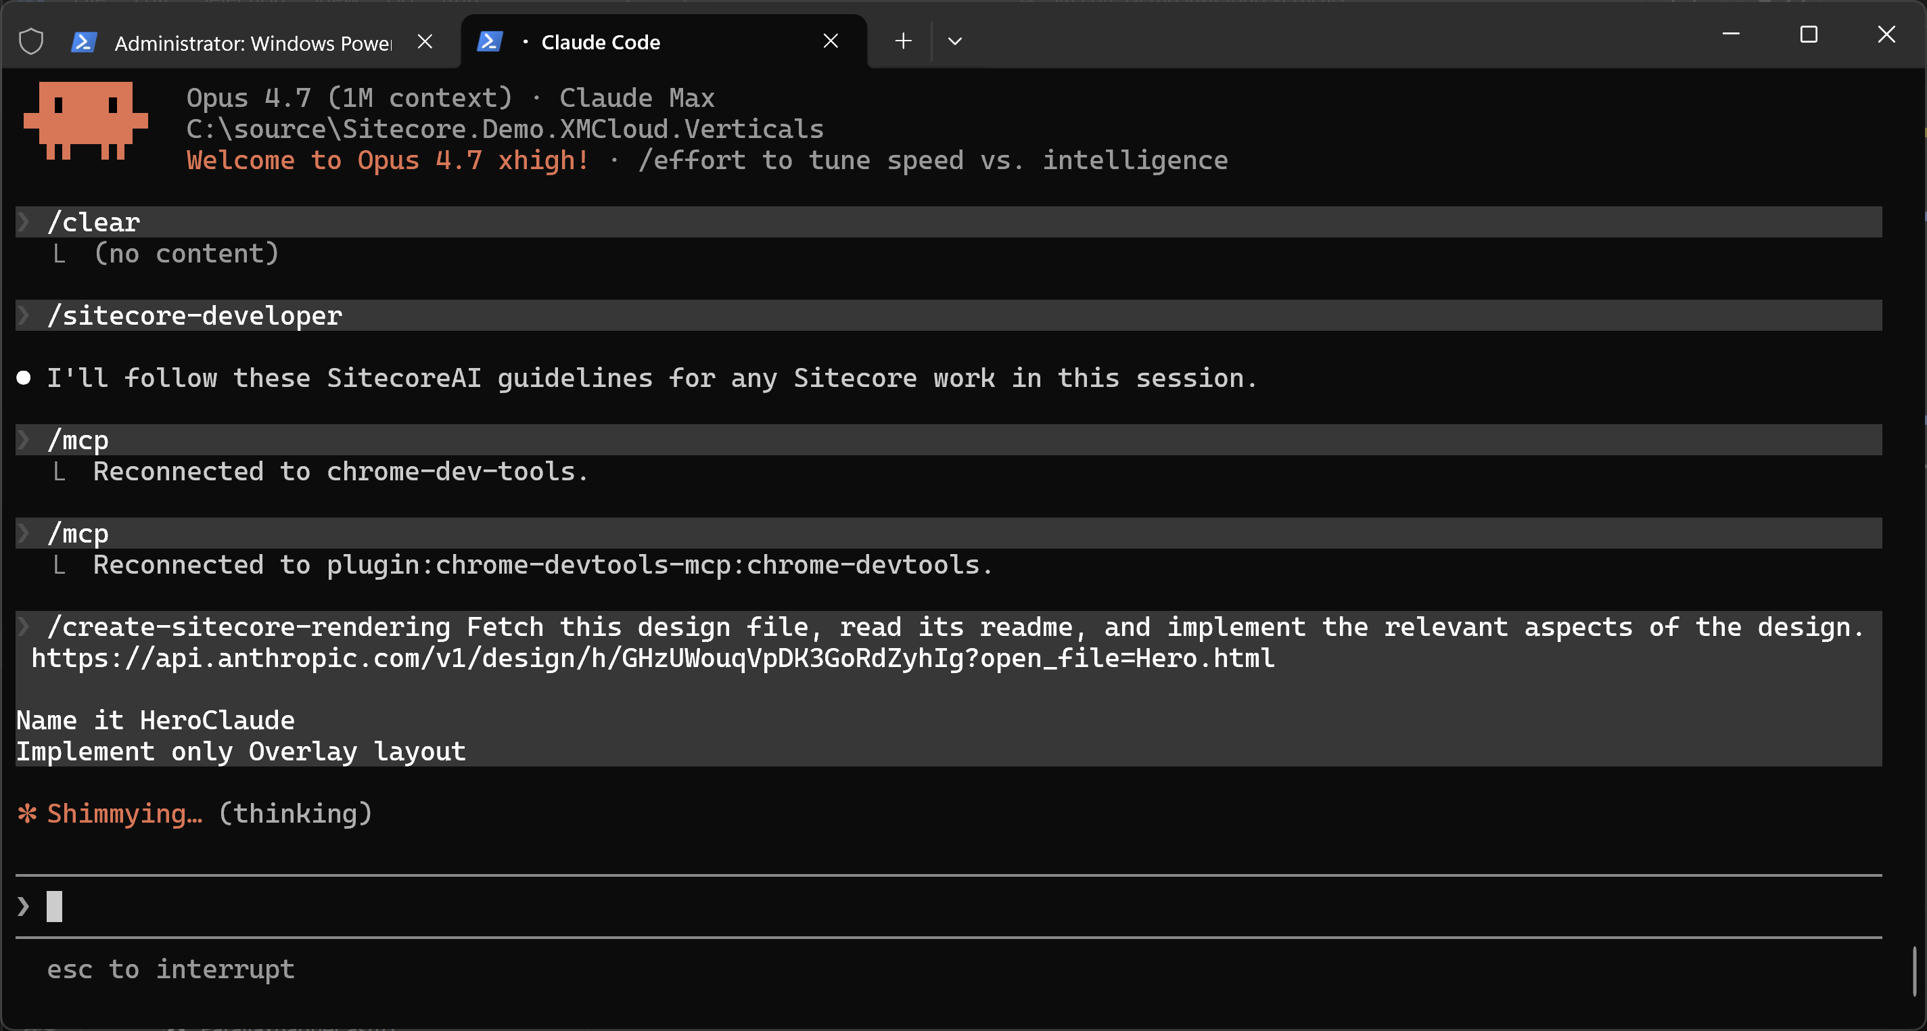Screen dimensions: 1927x1031
Task: Open the tab switcher dropdown chevron
Action: [954, 42]
